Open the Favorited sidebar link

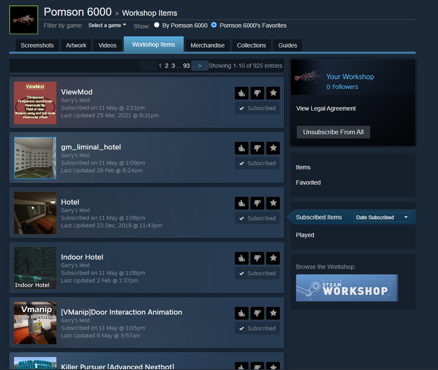(308, 182)
